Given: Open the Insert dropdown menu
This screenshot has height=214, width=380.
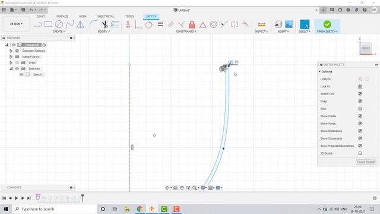Looking at the screenshot, I should click(283, 32).
